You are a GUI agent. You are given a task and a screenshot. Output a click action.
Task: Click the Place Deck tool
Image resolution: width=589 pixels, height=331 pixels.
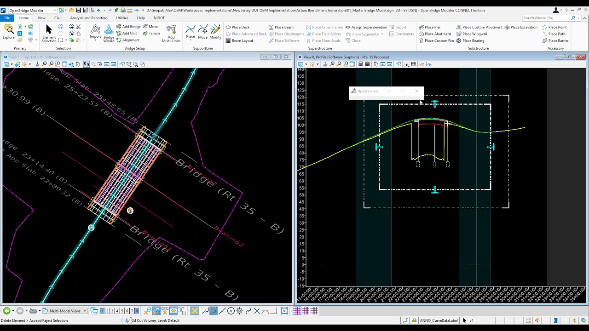pos(237,27)
